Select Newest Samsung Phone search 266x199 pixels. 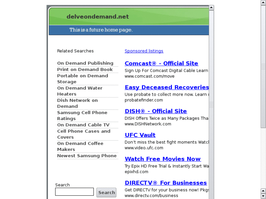point(87,156)
